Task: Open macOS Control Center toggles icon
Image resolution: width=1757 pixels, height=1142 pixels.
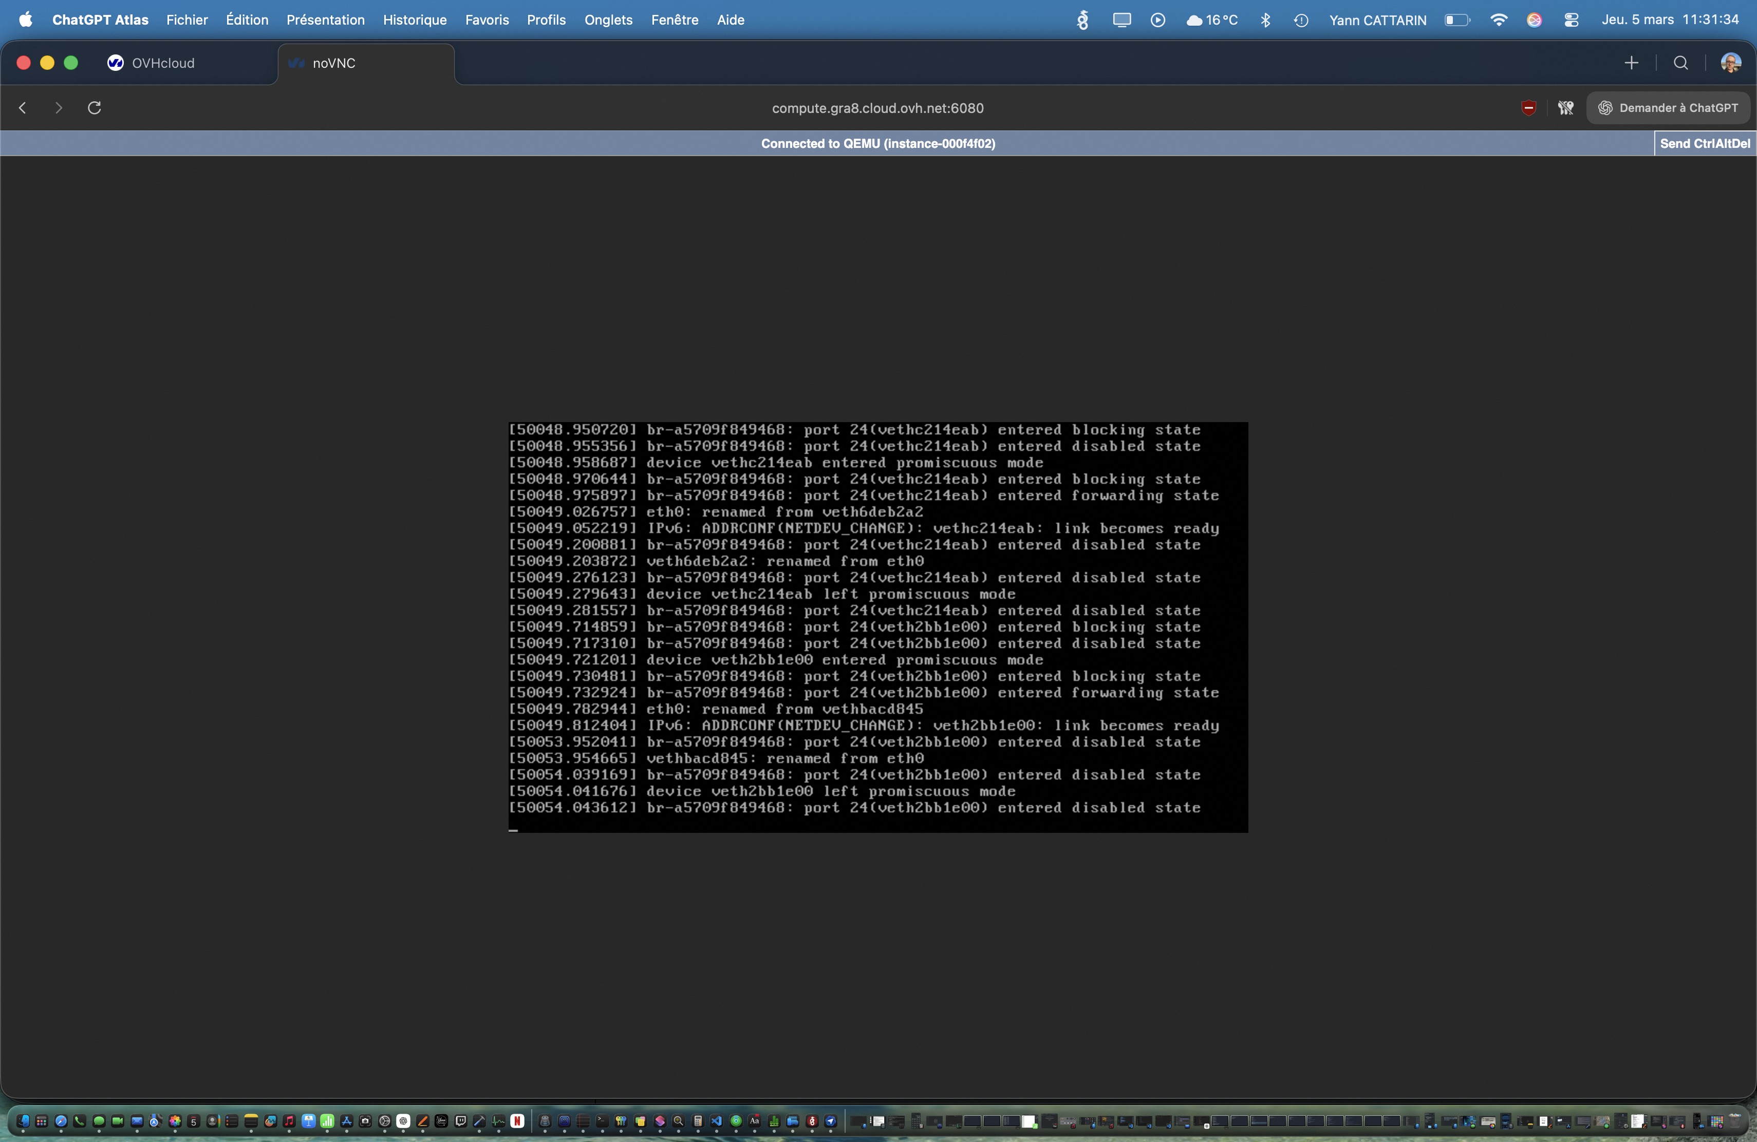Action: pos(1571,20)
